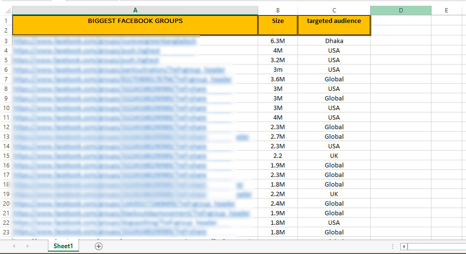This screenshot has height=254, width=466.
Task: Click the next sheet navigation arrow
Action: [x=28, y=246]
